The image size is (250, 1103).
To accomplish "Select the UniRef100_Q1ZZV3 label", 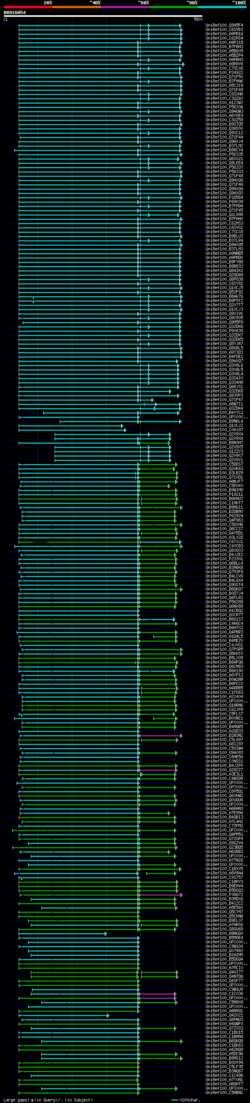I will pos(224,451).
